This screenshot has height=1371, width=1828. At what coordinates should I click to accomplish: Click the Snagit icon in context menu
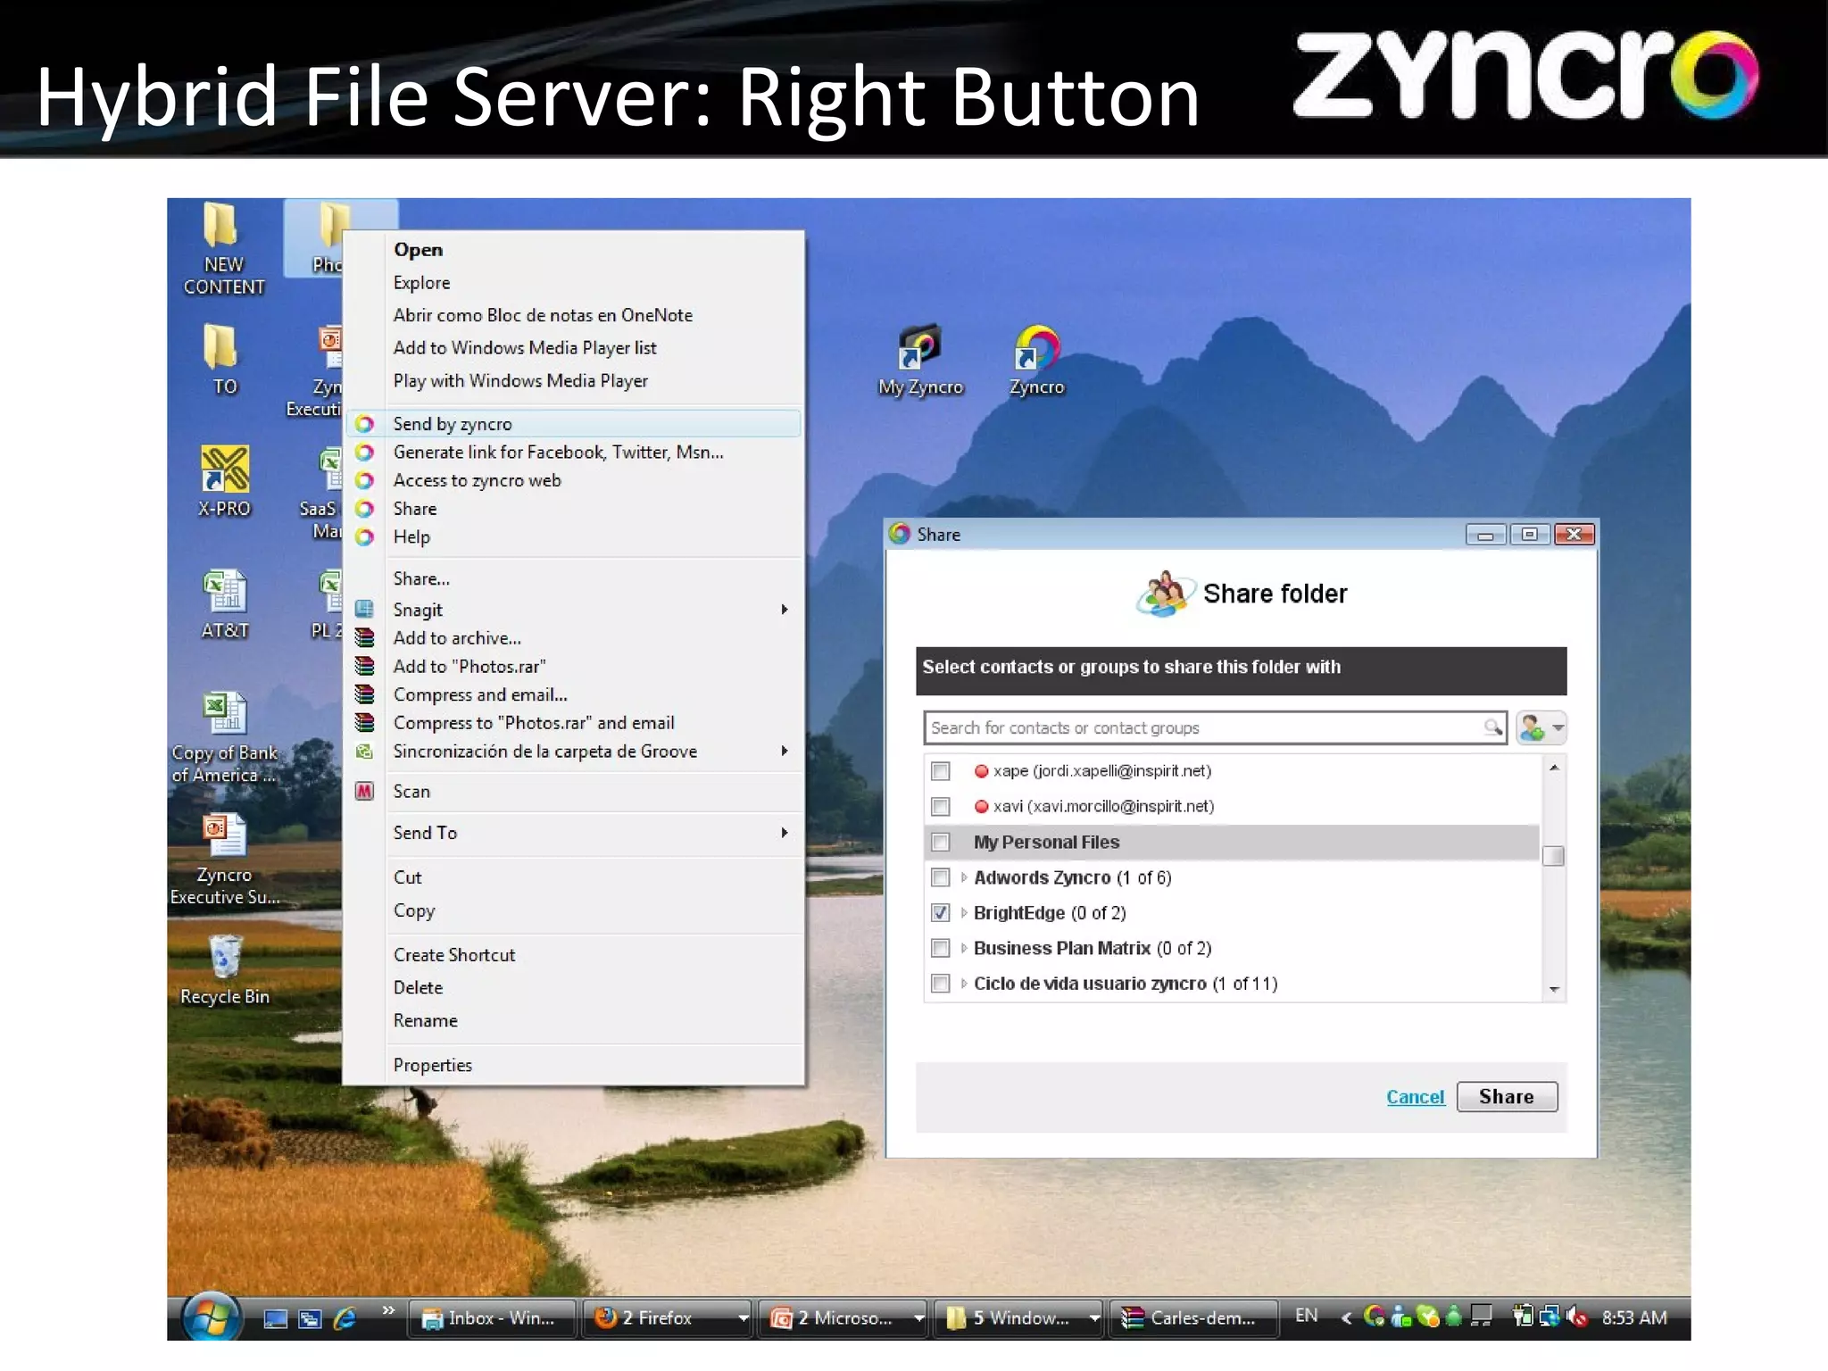364,610
